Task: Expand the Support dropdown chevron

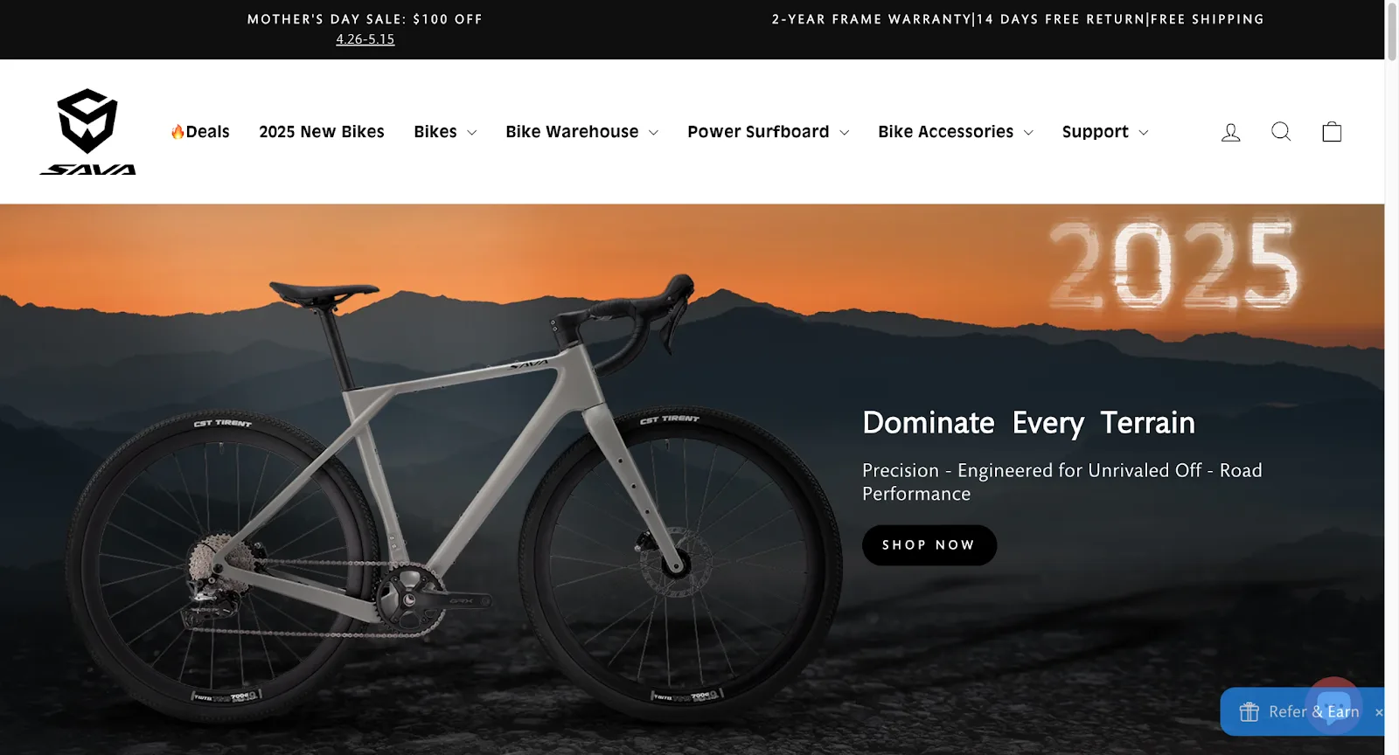Action: click(x=1143, y=133)
